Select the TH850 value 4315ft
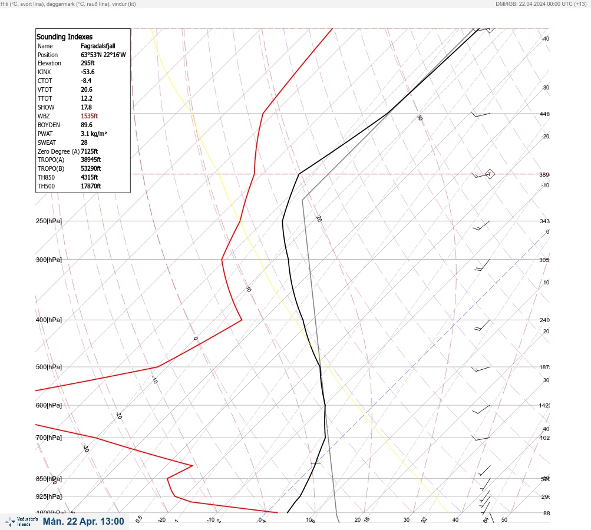Image resolution: width=591 pixels, height=530 pixels. 90,177
